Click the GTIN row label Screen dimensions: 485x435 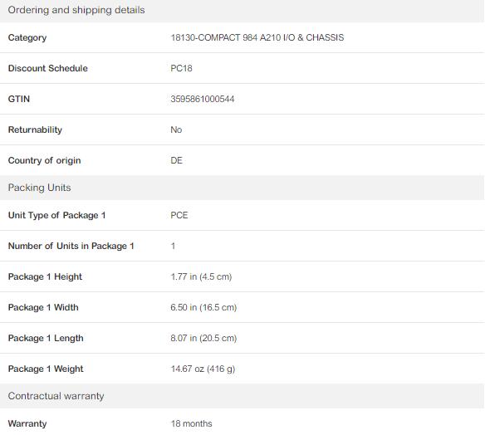pos(19,99)
